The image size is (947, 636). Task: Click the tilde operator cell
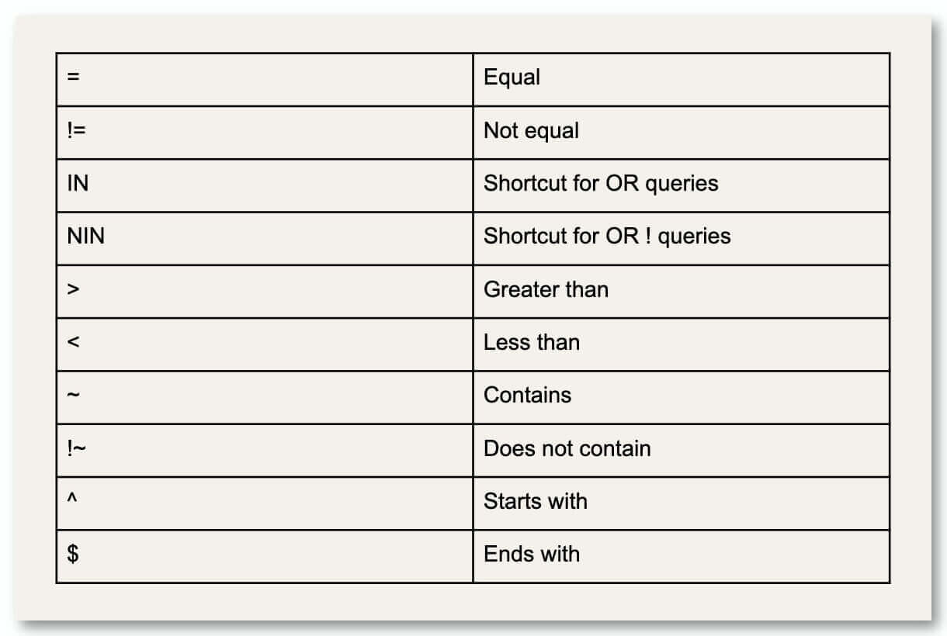click(74, 396)
